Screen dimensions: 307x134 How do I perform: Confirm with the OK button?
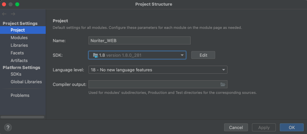point(291,127)
